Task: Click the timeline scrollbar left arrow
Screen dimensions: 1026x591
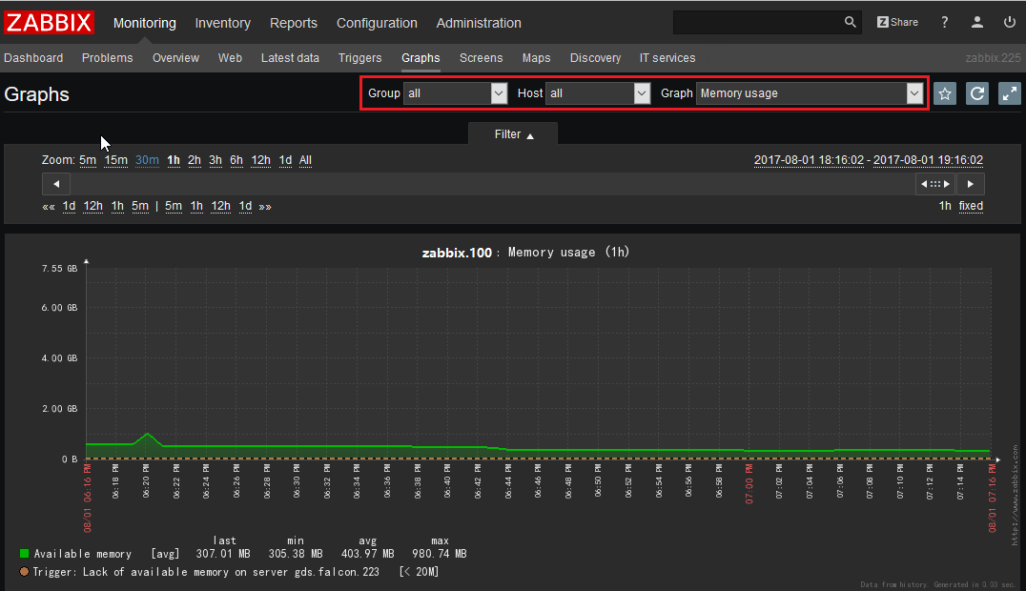Action: click(x=56, y=184)
